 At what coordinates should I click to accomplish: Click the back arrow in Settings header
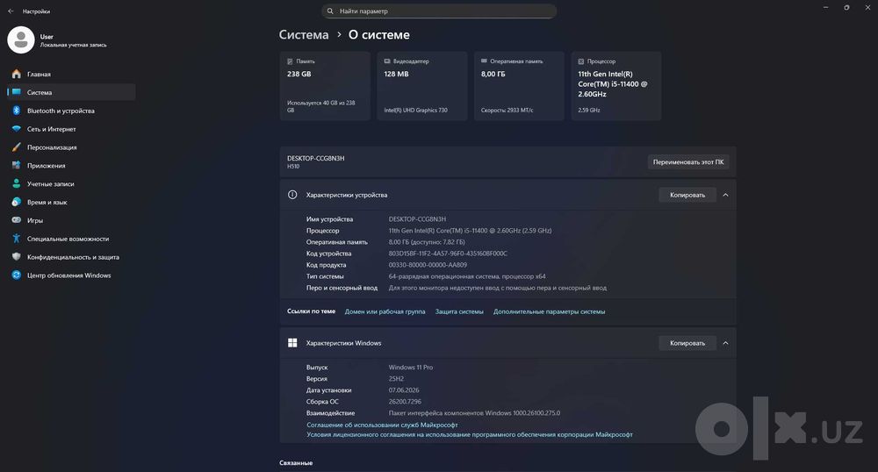(x=11, y=11)
